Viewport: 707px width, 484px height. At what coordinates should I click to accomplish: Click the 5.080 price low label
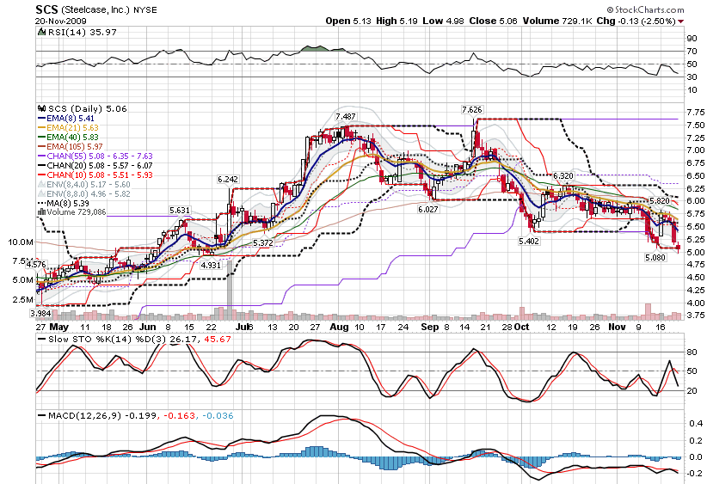(x=655, y=257)
